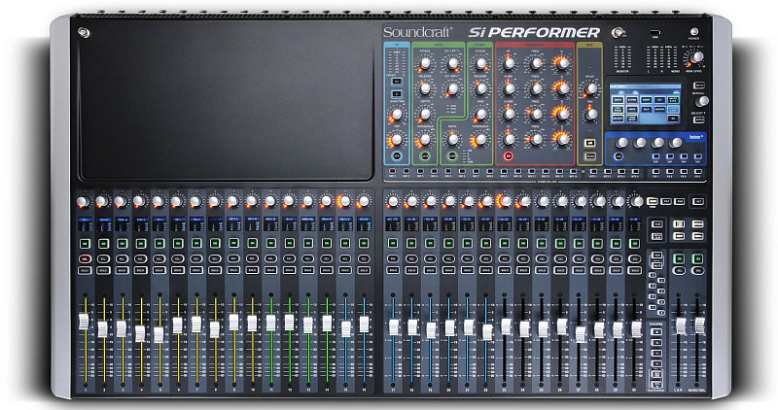Select the FX 4 bus button
This screenshot has height=410, width=778.
tap(697, 172)
